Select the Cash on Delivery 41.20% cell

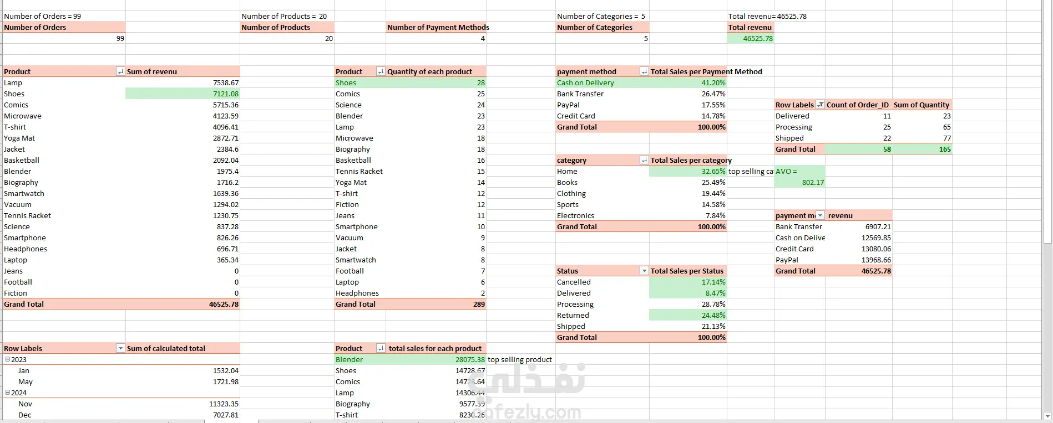coord(688,82)
